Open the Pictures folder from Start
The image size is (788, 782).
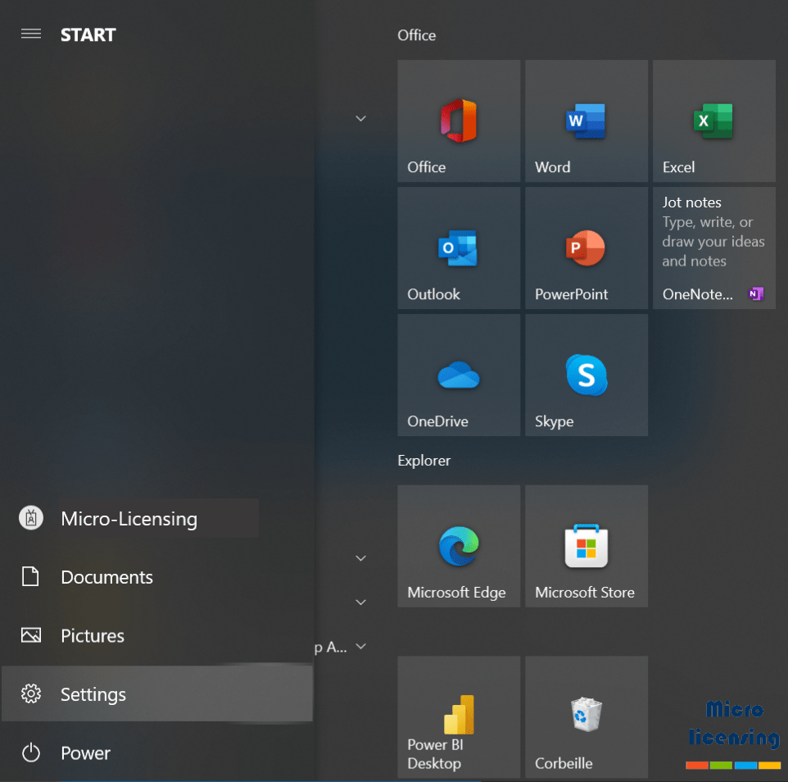(156, 635)
